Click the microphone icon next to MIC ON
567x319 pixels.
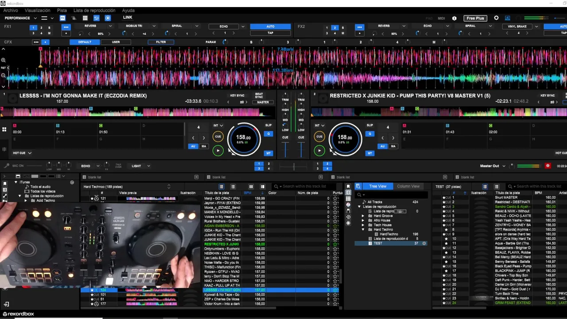pos(6,166)
